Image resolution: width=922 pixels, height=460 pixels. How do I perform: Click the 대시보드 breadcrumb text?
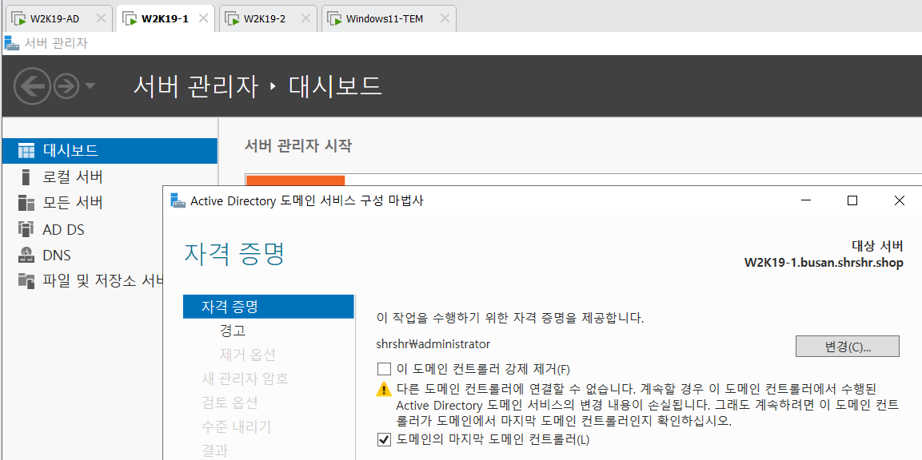tap(336, 87)
